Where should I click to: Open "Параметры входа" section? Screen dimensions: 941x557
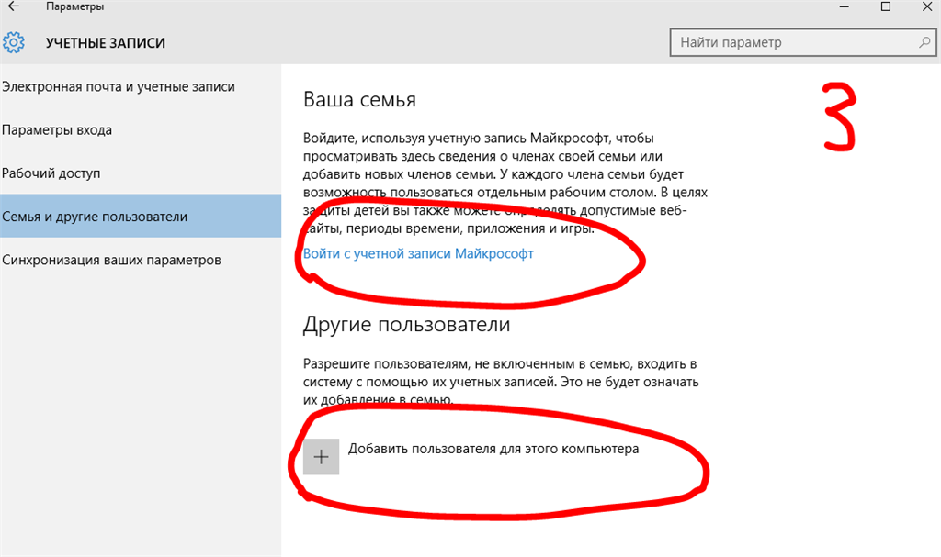tap(141, 129)
